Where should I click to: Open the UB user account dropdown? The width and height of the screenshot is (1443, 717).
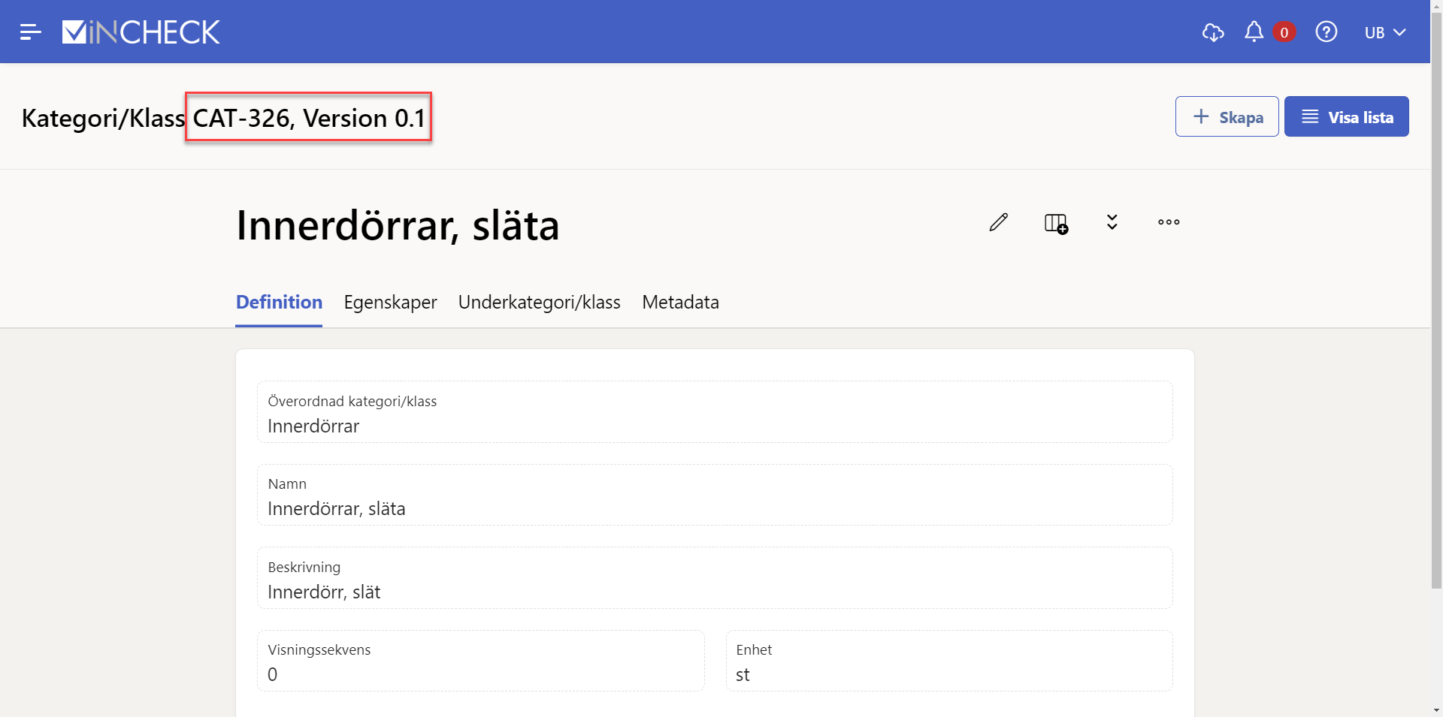[1384, 32]
